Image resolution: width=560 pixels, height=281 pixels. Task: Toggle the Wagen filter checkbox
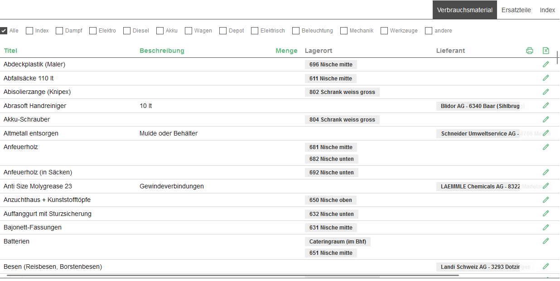[188, 31]
